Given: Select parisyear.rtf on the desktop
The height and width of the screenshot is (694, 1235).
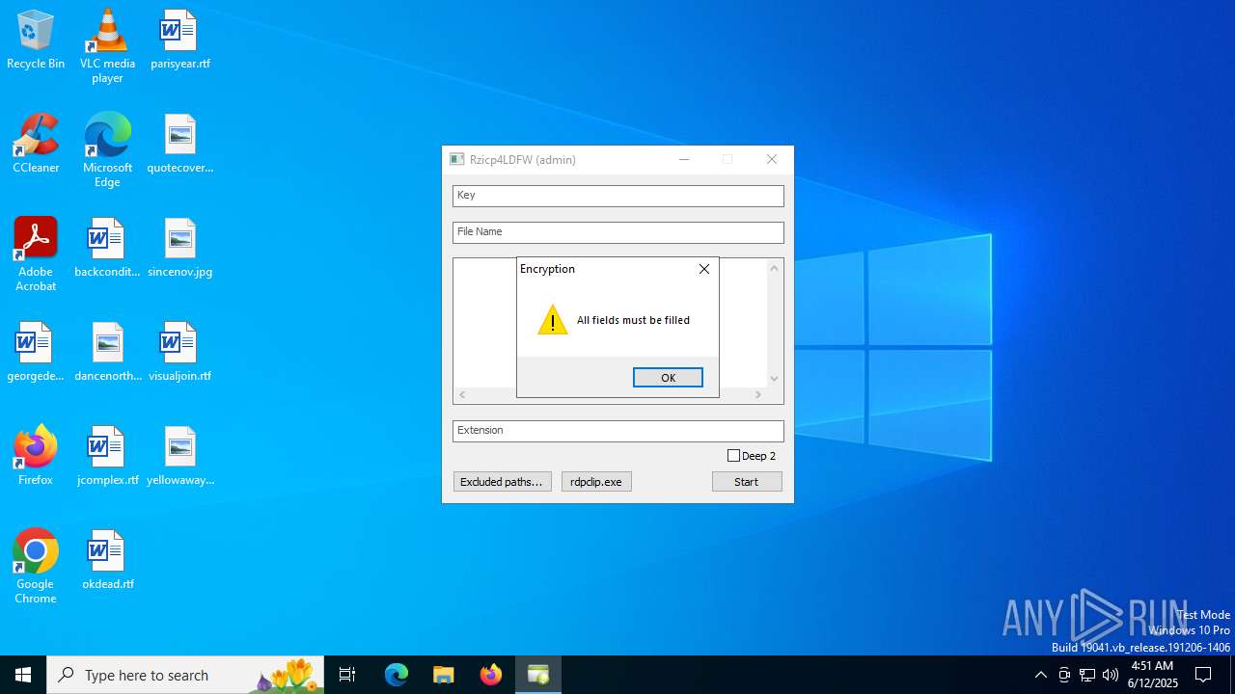Looking at the screenshot, I should coord(179,40).
